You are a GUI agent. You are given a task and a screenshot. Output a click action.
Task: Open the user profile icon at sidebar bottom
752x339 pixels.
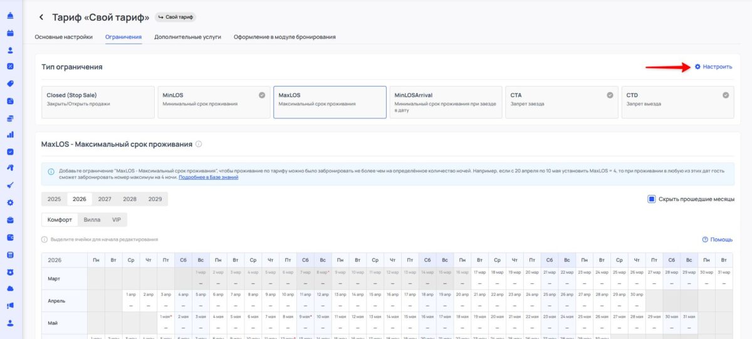(x=10, y=323)
